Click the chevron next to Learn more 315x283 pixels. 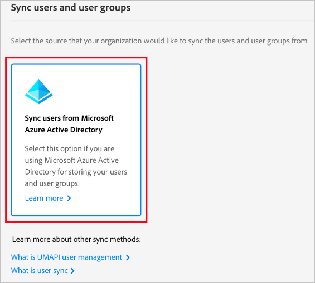click(69, 198)
